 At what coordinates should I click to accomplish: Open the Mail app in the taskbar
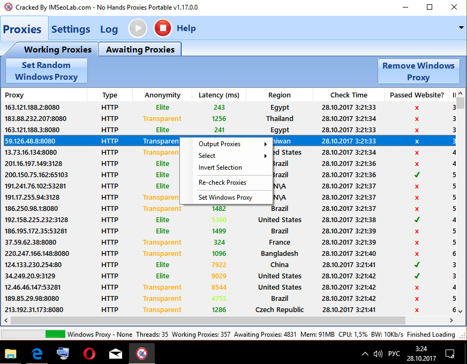(116, 353)
